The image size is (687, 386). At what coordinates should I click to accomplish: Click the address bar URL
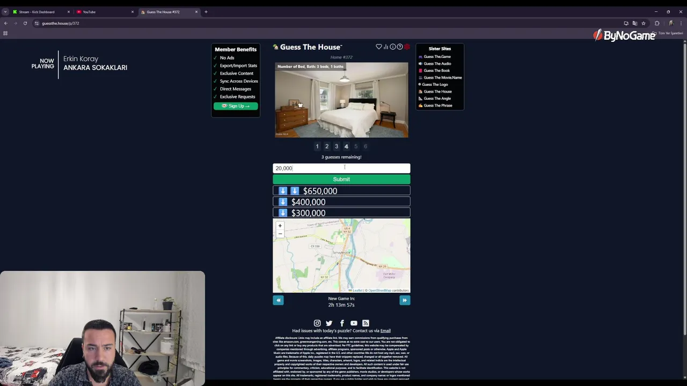(x=60, y=23)
